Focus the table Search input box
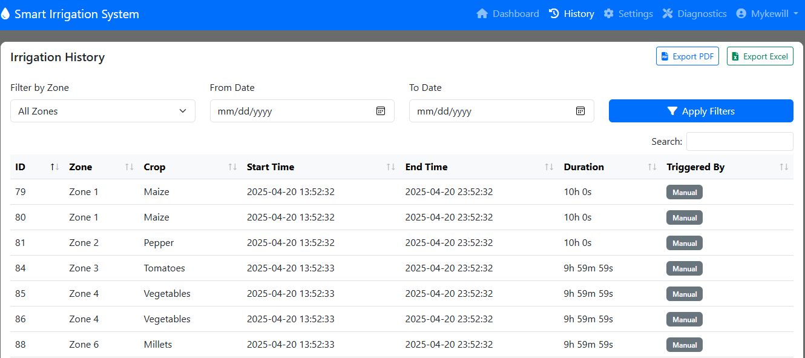The height and width of the screenshot is (358, 805). click(739, 141)
